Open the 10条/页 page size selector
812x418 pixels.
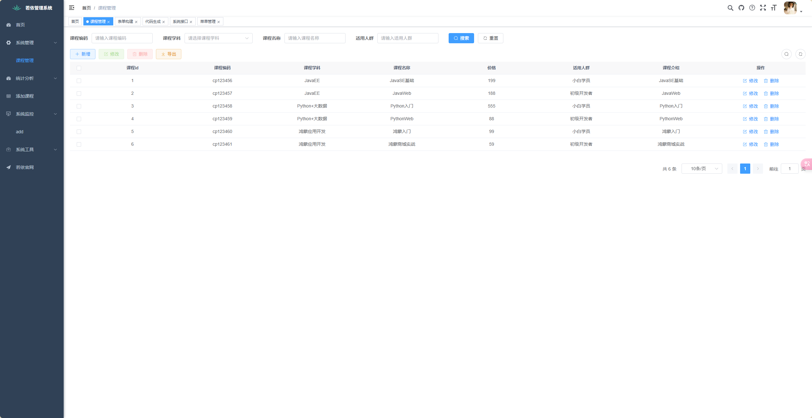[702, 169]
